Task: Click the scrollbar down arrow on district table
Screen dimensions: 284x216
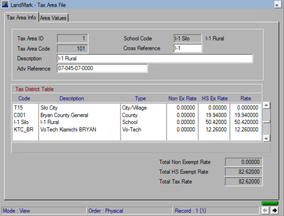Action: [x=266, y=139]
